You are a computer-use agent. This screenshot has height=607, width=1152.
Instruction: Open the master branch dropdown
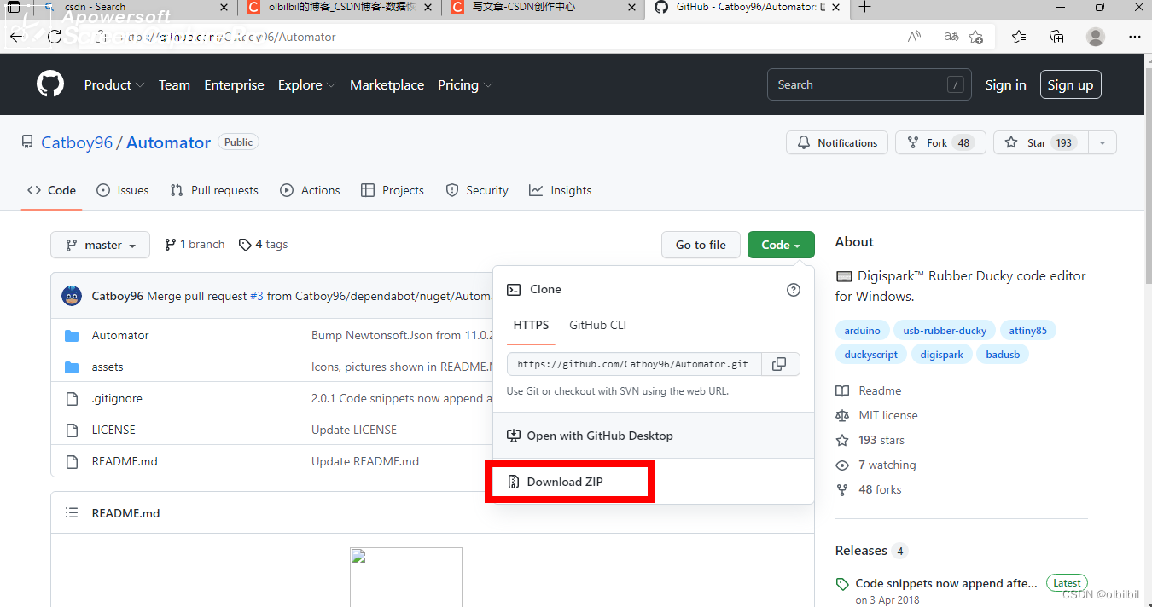100,245
